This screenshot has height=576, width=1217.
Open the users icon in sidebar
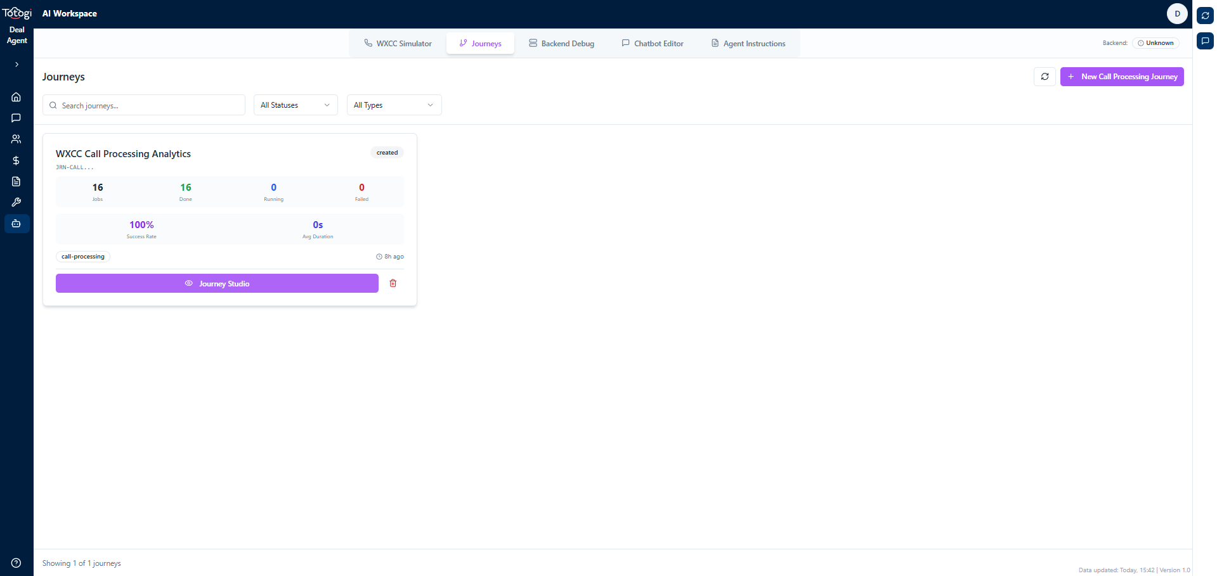pos(16,139)
